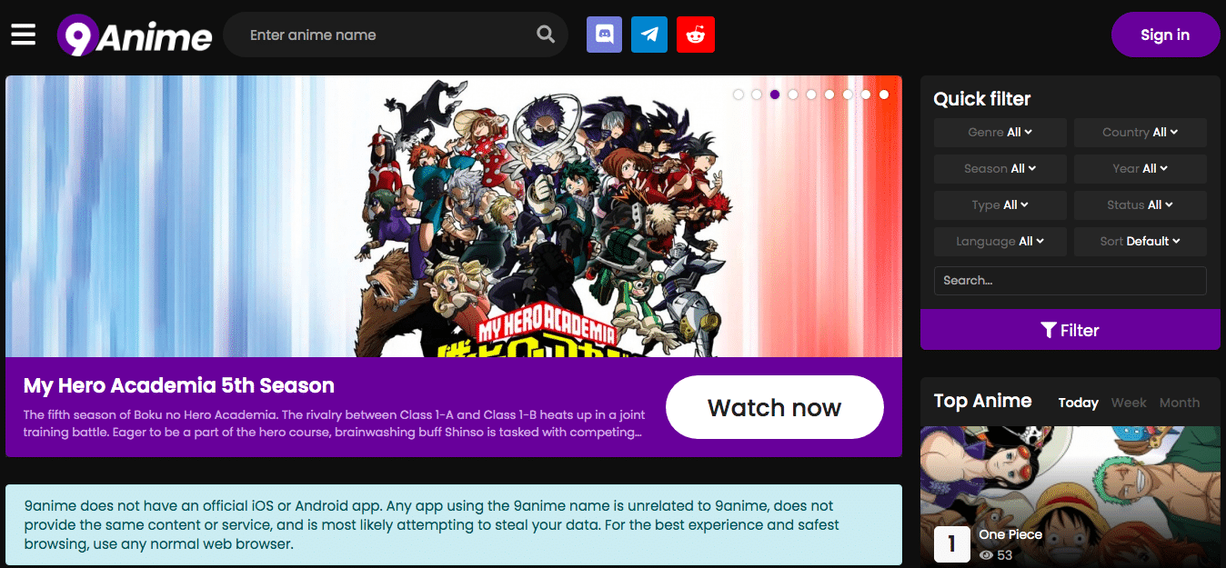Viewport: 1226px width, 568px height.
Task: Open the My Hero Academia banner image
Action: pyautogui.click(x=454, y=216)
